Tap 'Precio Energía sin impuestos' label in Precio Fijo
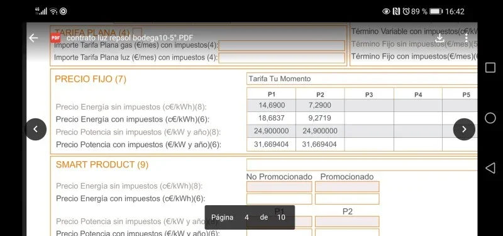The image size is (503, 236). coord(131,106)
